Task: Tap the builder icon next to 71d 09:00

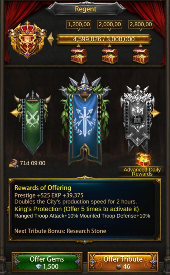Action: (14, 163)
